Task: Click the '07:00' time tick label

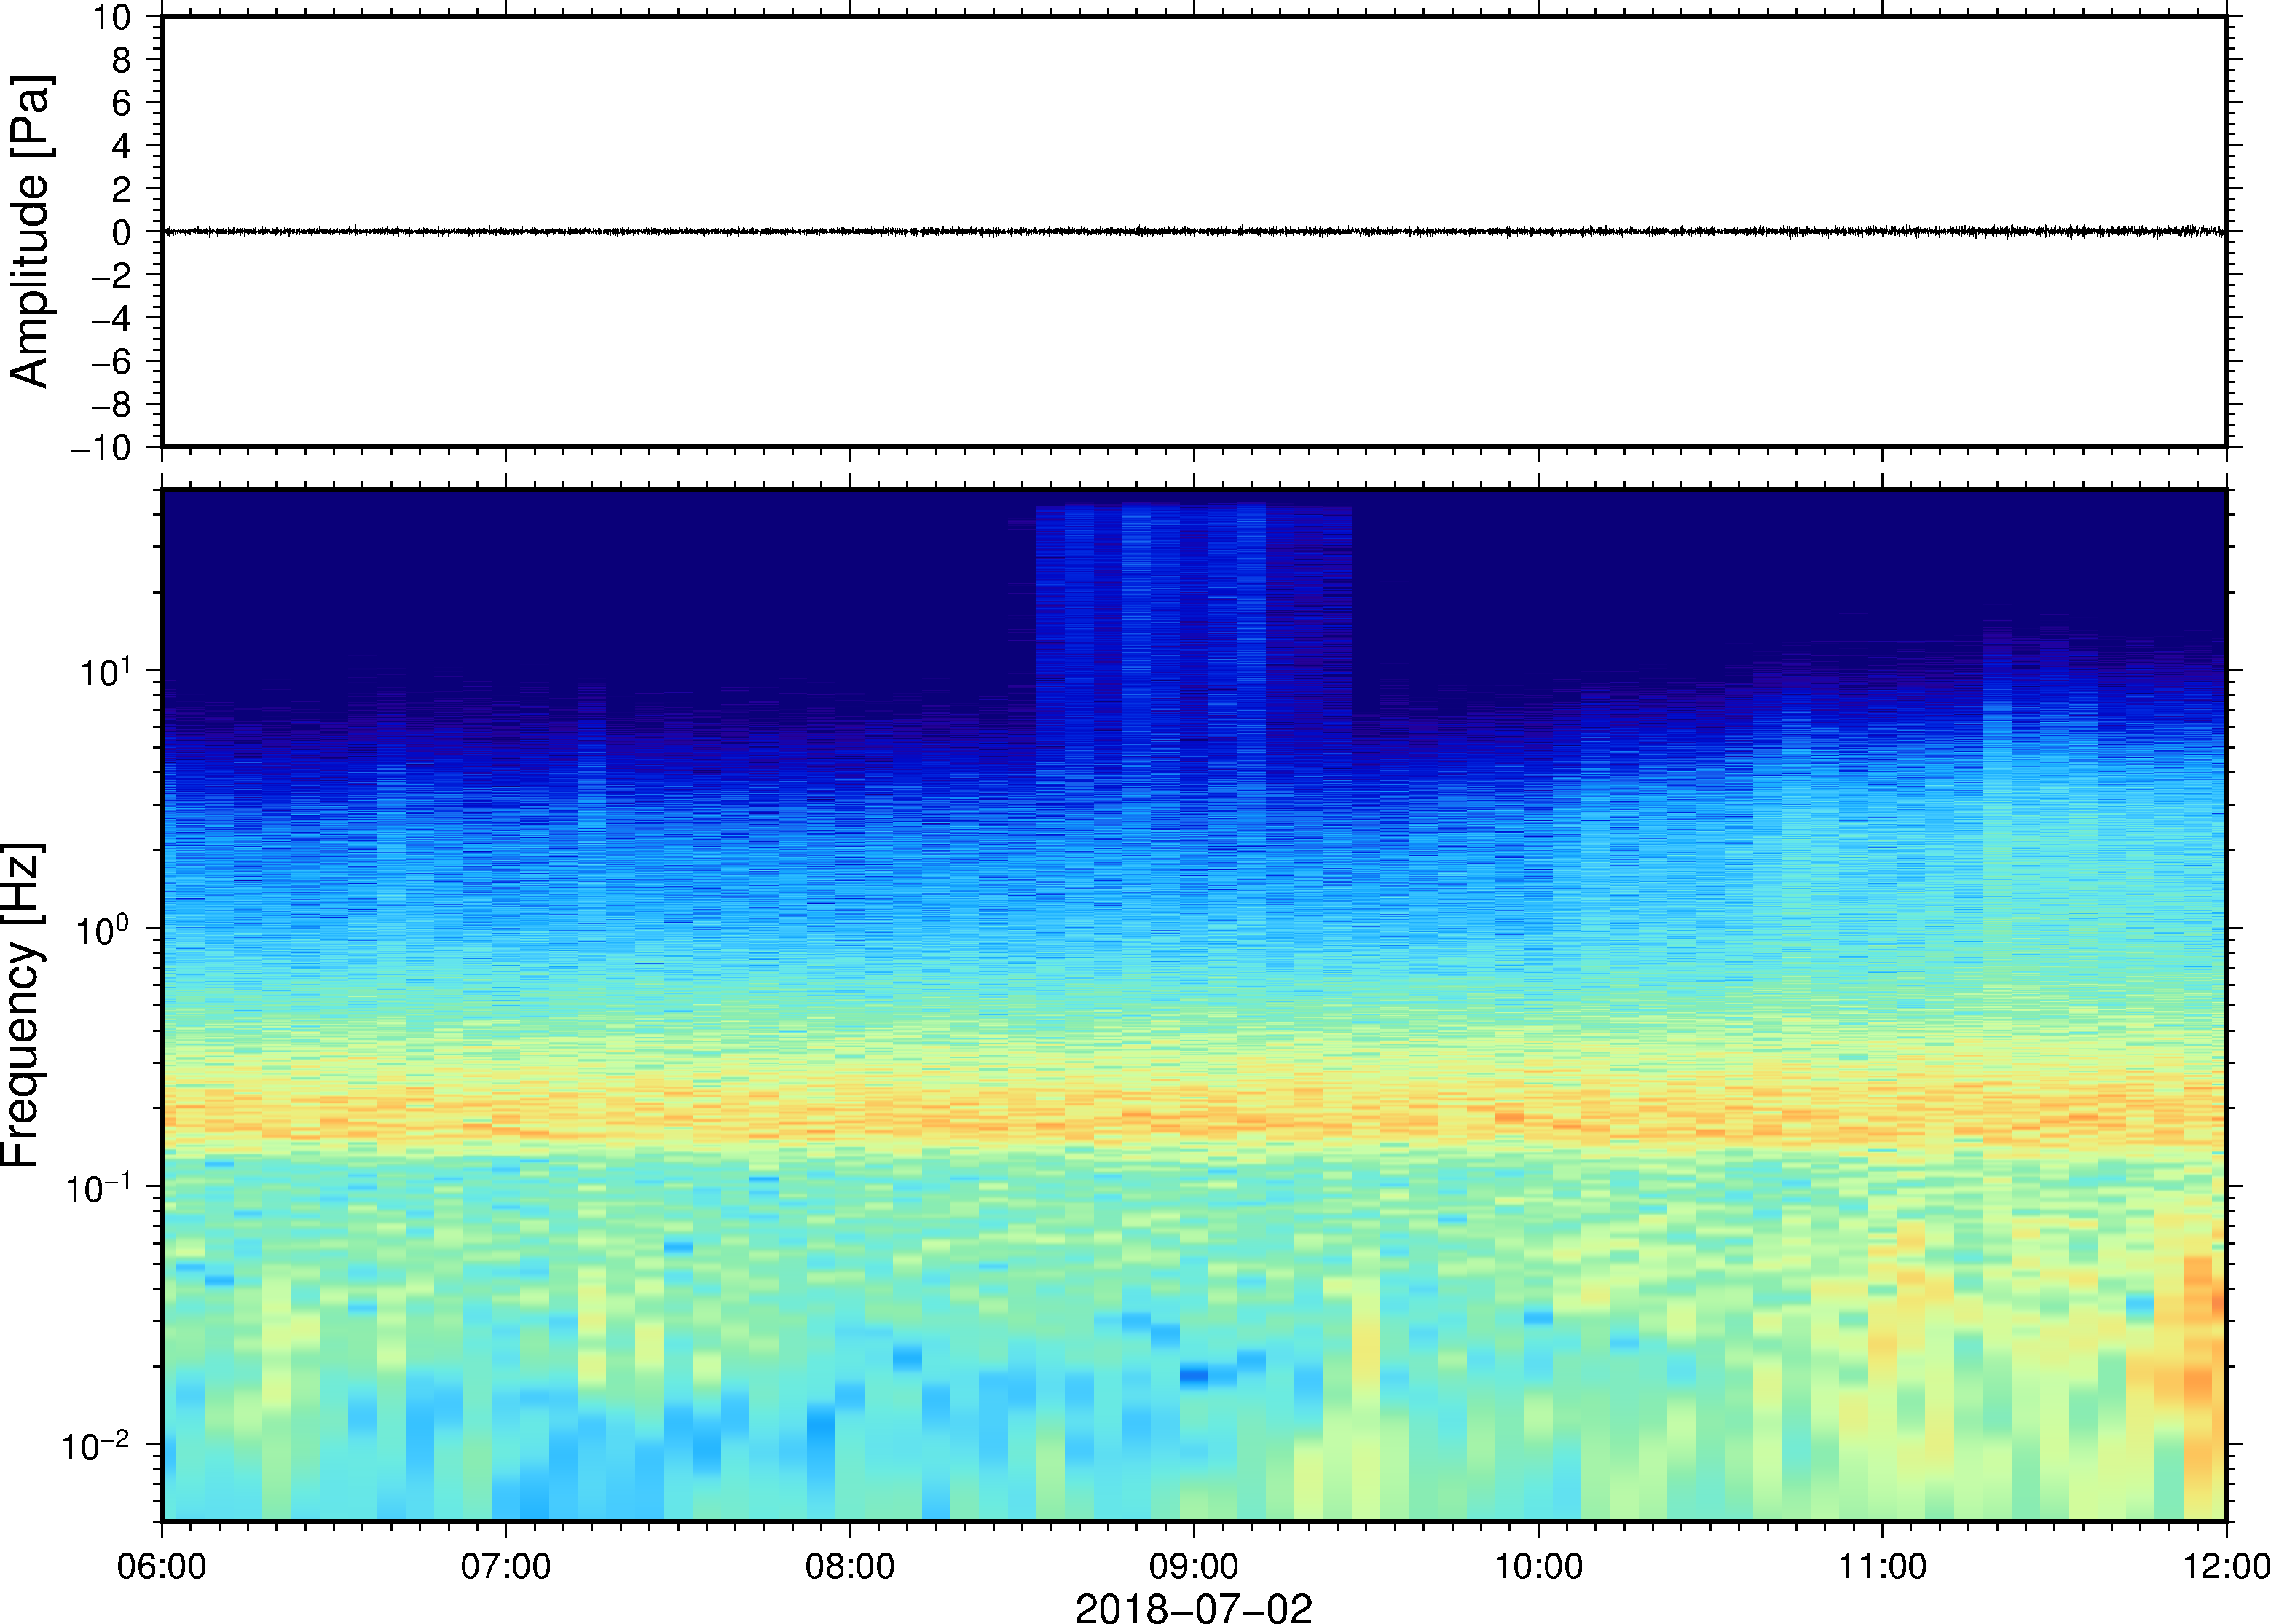Action: pos(506,1566)
